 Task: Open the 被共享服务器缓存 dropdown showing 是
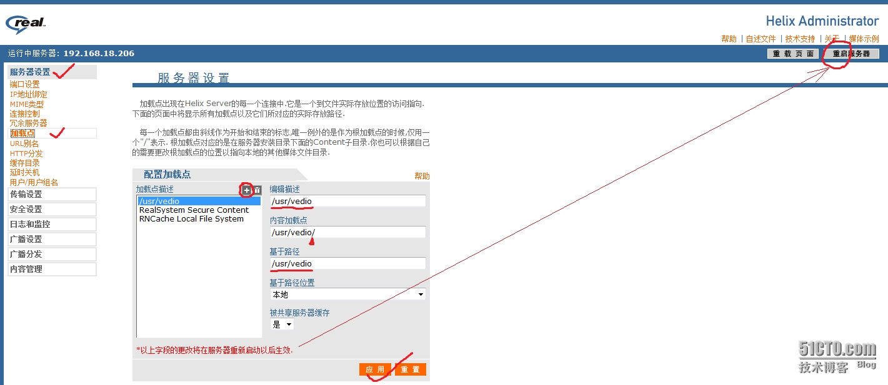point(282,324)
